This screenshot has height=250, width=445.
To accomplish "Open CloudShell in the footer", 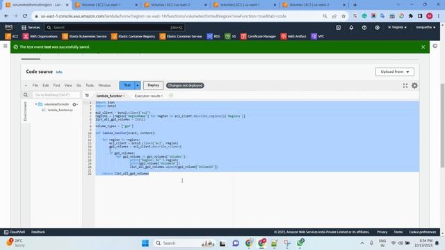I will click(15, 232).
